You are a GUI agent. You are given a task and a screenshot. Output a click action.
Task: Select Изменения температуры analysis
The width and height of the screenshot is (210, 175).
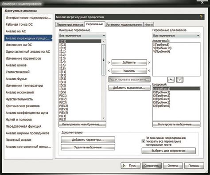[28, 86]
